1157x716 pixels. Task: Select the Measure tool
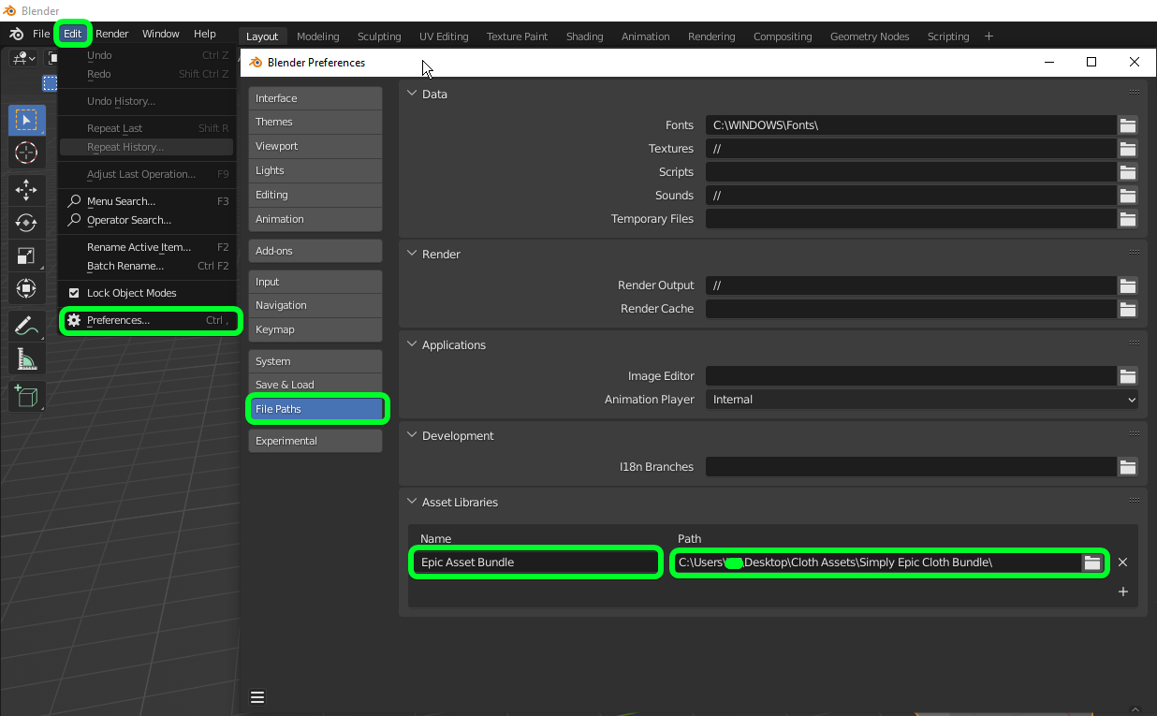tap(26, 358)
